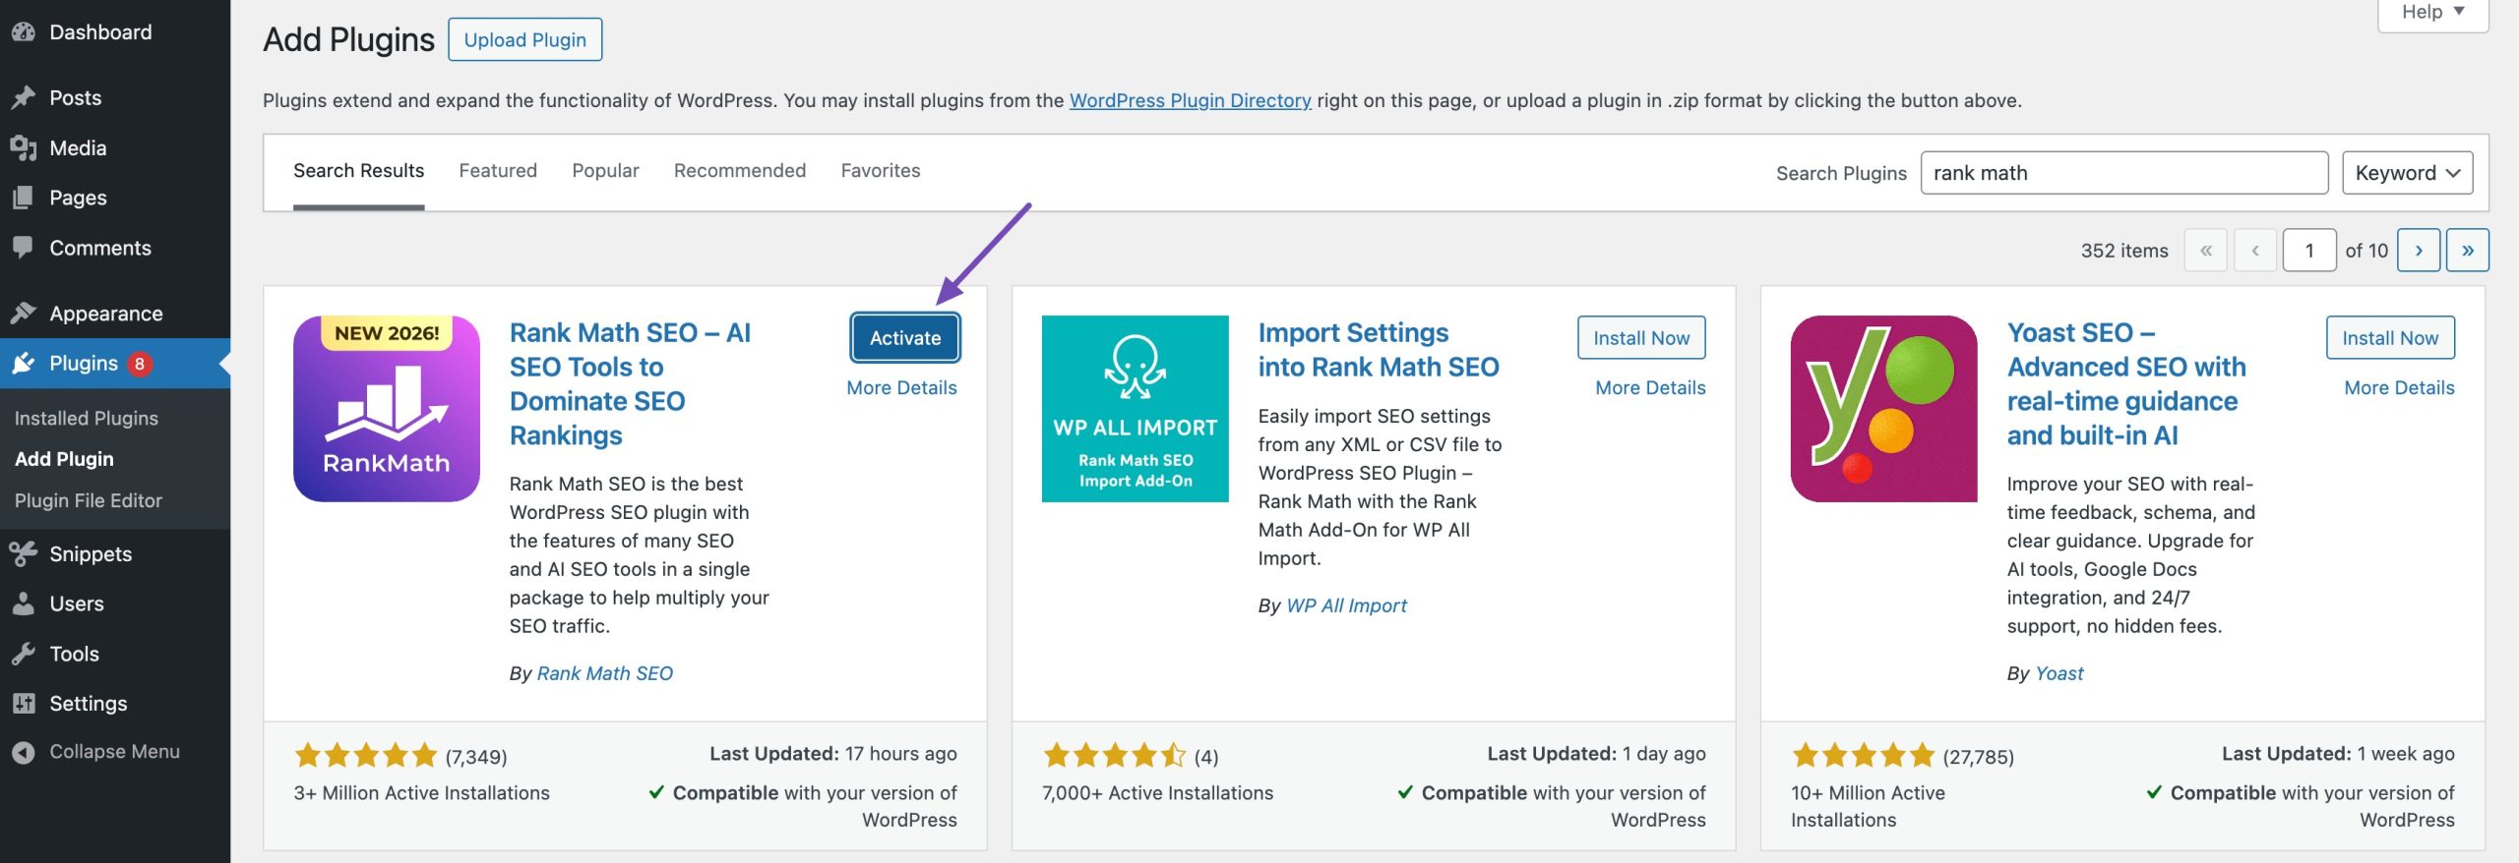Click the Tools wrench icon
Viewport: 2519px width, 863px height.
click(x=24, y=654)
